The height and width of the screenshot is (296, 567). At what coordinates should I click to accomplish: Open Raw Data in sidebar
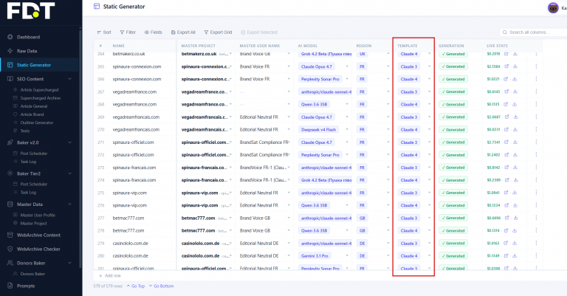tap(27, 51)
